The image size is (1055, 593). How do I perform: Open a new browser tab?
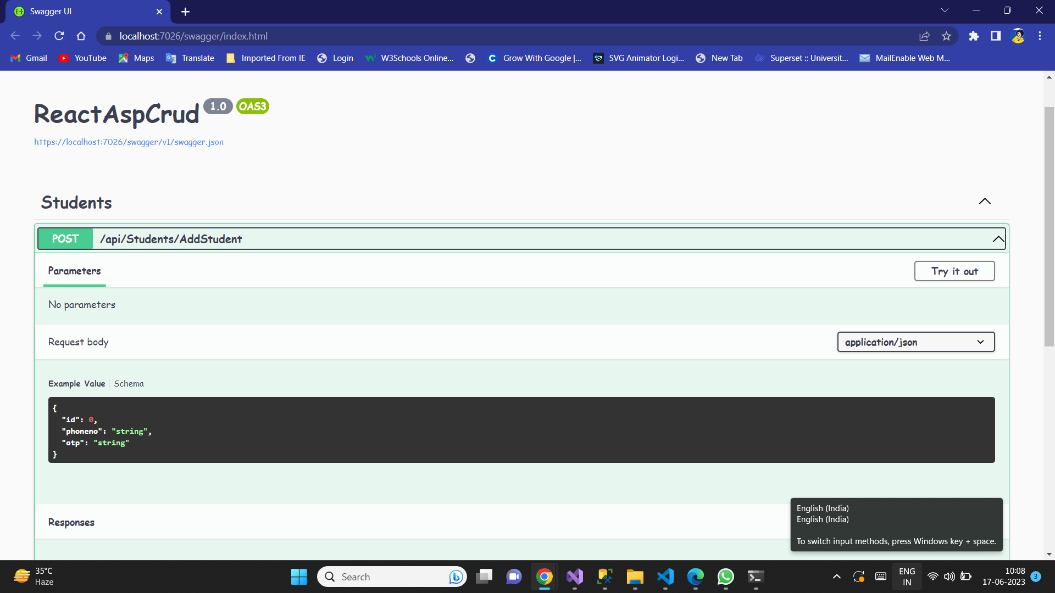pos(185,12)
